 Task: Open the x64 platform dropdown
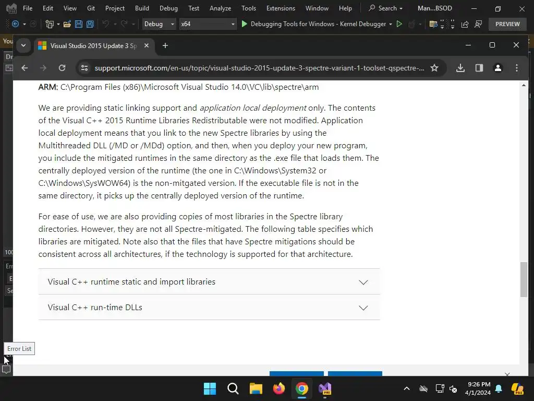208,24
